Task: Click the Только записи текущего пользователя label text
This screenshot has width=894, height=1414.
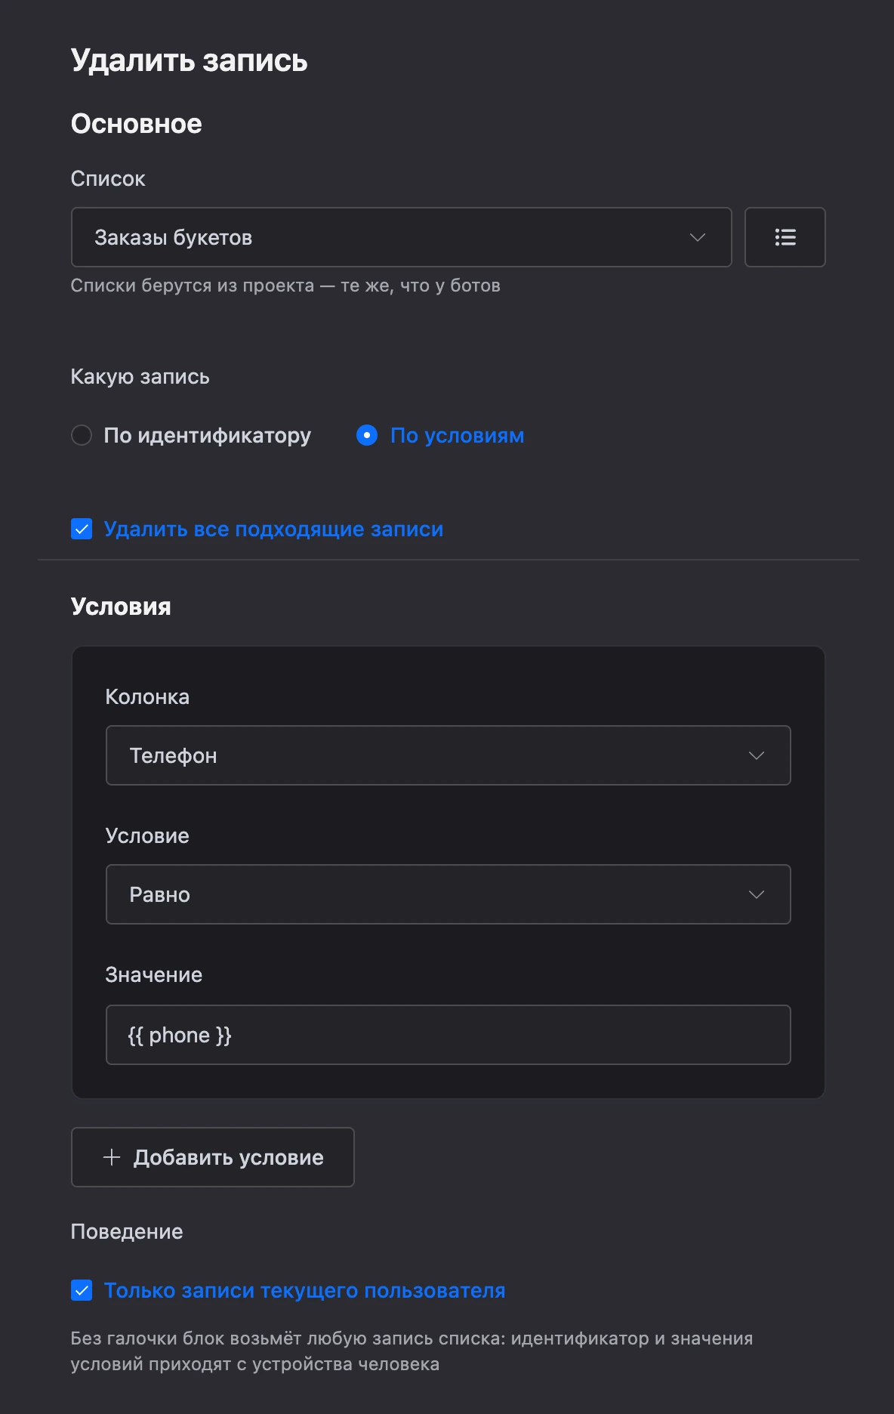Action: pyautogui.click(x=304, y=1290)
